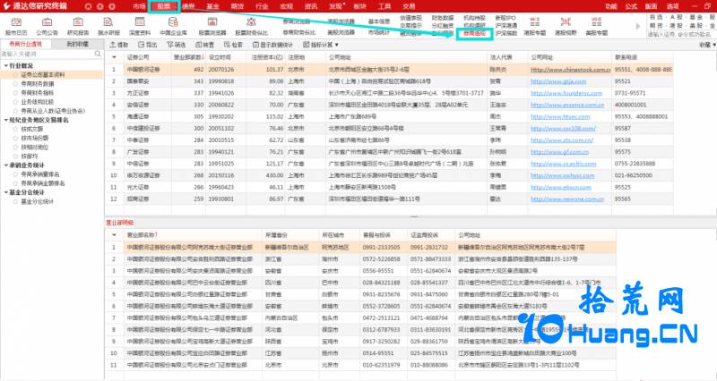Click the 提取 toolbar button
Viewport: 717px width, 381px height.
(119, 45)
